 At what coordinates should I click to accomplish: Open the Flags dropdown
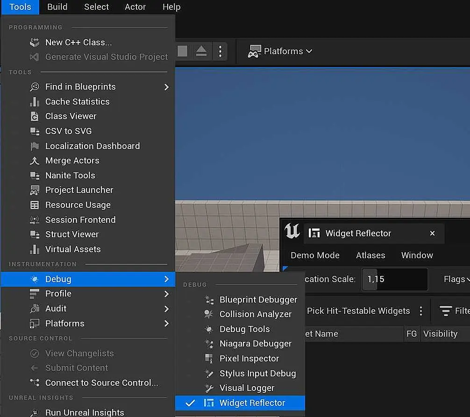click(x=456, y=279)
